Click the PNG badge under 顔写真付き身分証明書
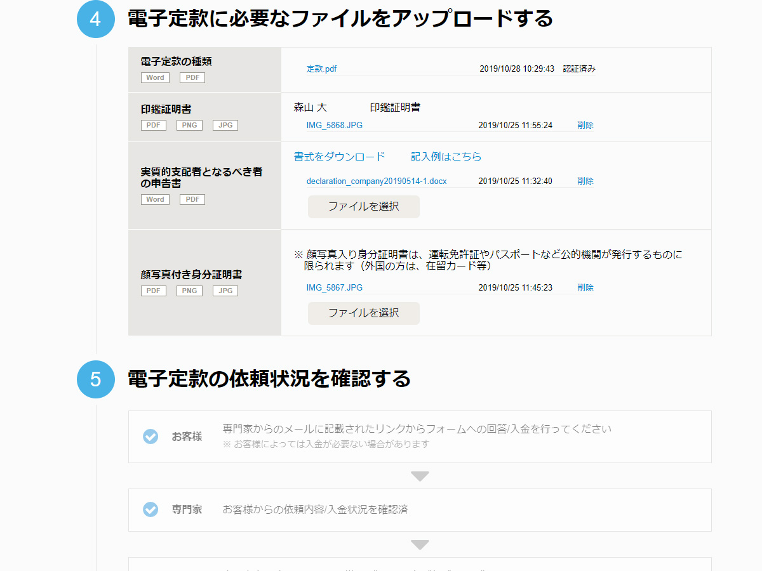Image resolution: width=762 pixels, height=571 pixels. 189,290
